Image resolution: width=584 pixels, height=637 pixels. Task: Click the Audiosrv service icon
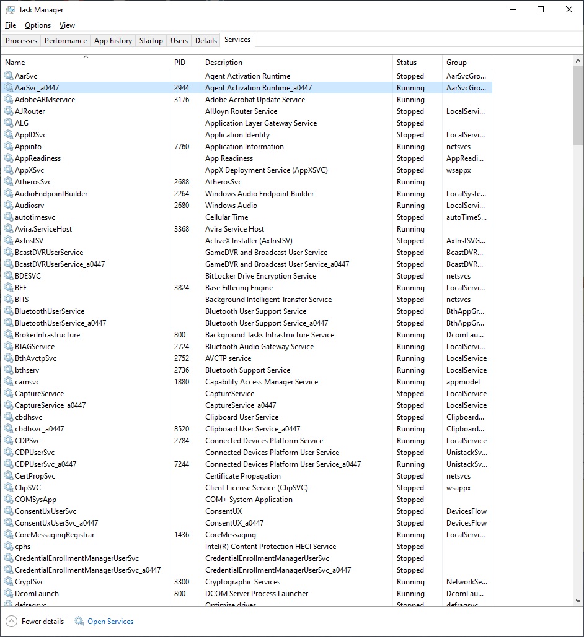[x=9, y=206]
